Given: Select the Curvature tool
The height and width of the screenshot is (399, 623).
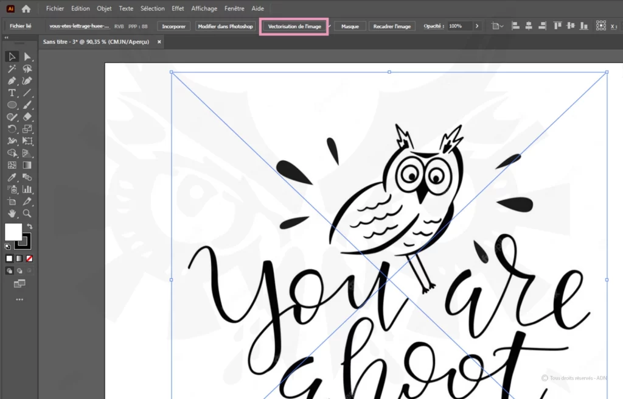Looking at the screenshot, I should tap(27, 81).
